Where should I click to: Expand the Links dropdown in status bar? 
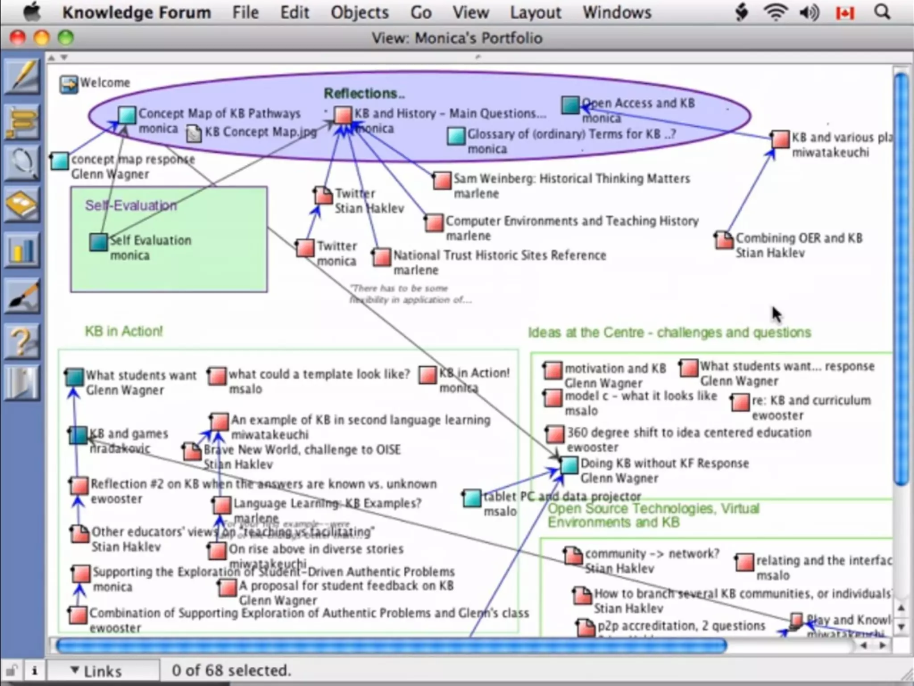point(97,671)
